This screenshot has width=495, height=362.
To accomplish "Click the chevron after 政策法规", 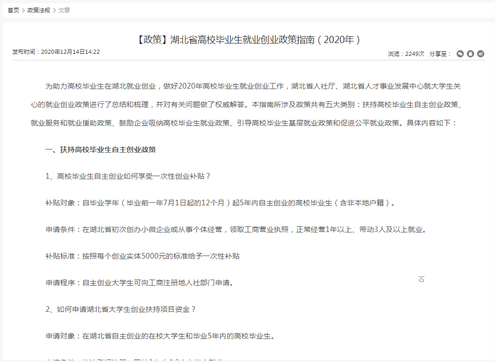I will click(x=54, y=10).
